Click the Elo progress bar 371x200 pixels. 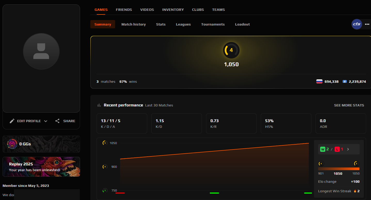[x=338, y=169]
